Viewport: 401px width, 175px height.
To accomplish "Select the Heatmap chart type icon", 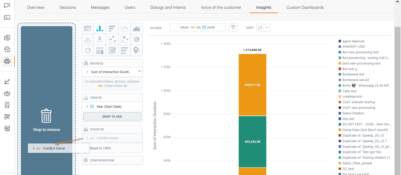I will (x=112, y=50).
